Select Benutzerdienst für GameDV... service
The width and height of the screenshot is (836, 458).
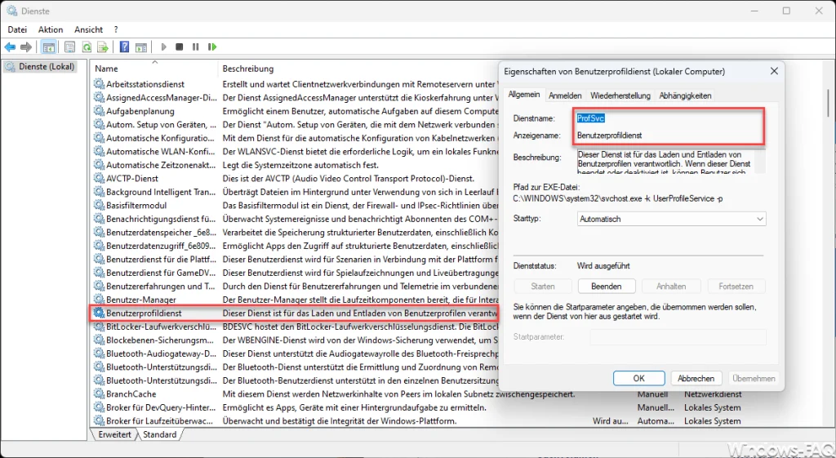tap(161, 273)
